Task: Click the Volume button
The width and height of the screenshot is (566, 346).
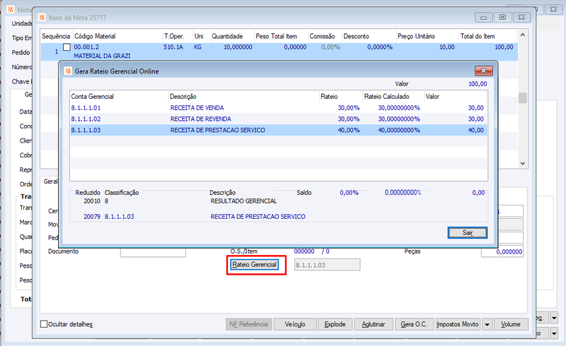Action: click(x=511, y=324)
